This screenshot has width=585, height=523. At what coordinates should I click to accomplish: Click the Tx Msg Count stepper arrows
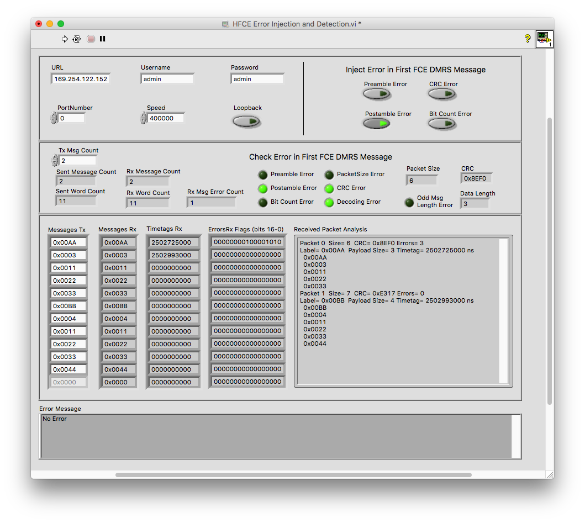(55, 161)
